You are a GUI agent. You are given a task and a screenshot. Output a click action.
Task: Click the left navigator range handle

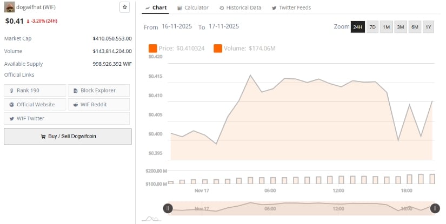point(168,208)
